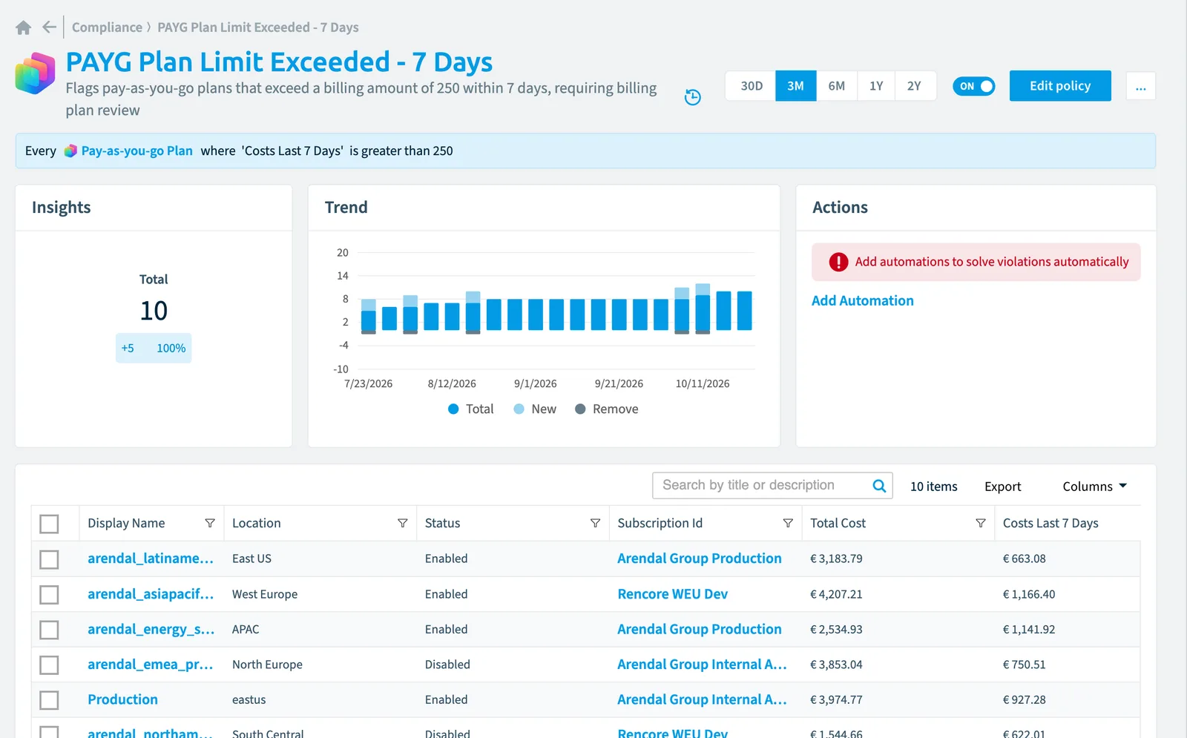Image resolution: width=1187 pixels, height=738 pixels.
Task: Click the policy logo icon beside title
Action: point(36,73)
